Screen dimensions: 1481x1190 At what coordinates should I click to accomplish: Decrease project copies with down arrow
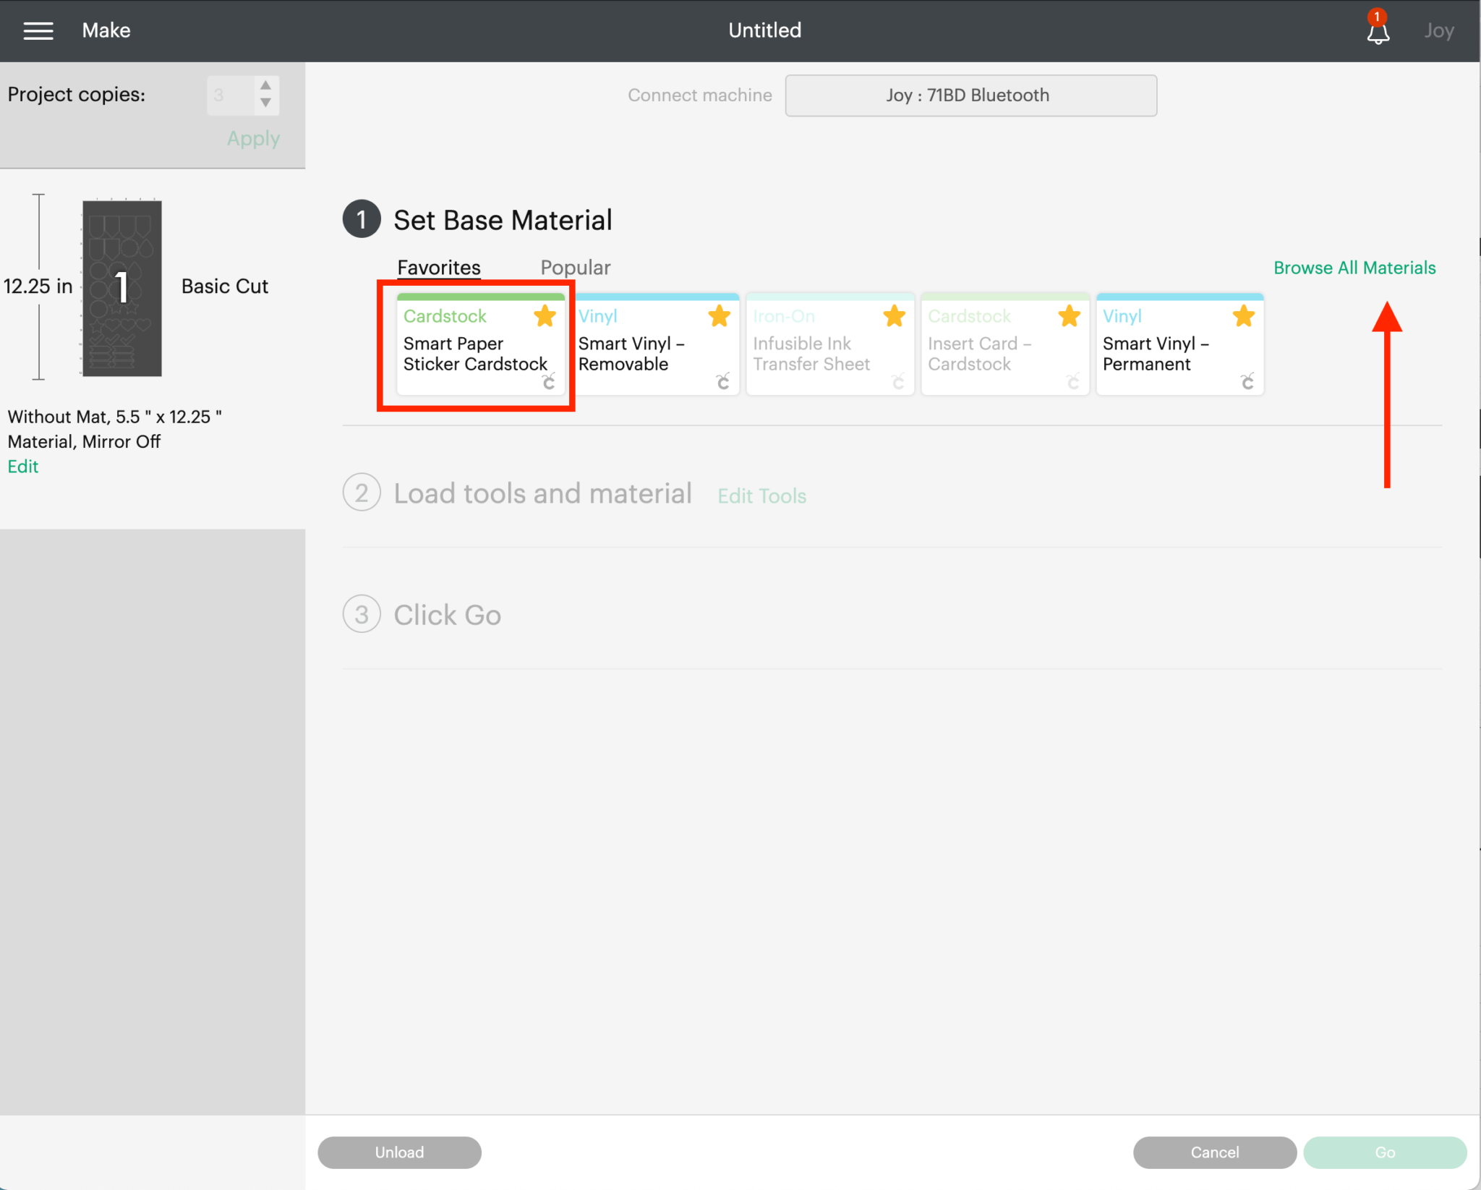pyautogui.click(x=265, y=103)
